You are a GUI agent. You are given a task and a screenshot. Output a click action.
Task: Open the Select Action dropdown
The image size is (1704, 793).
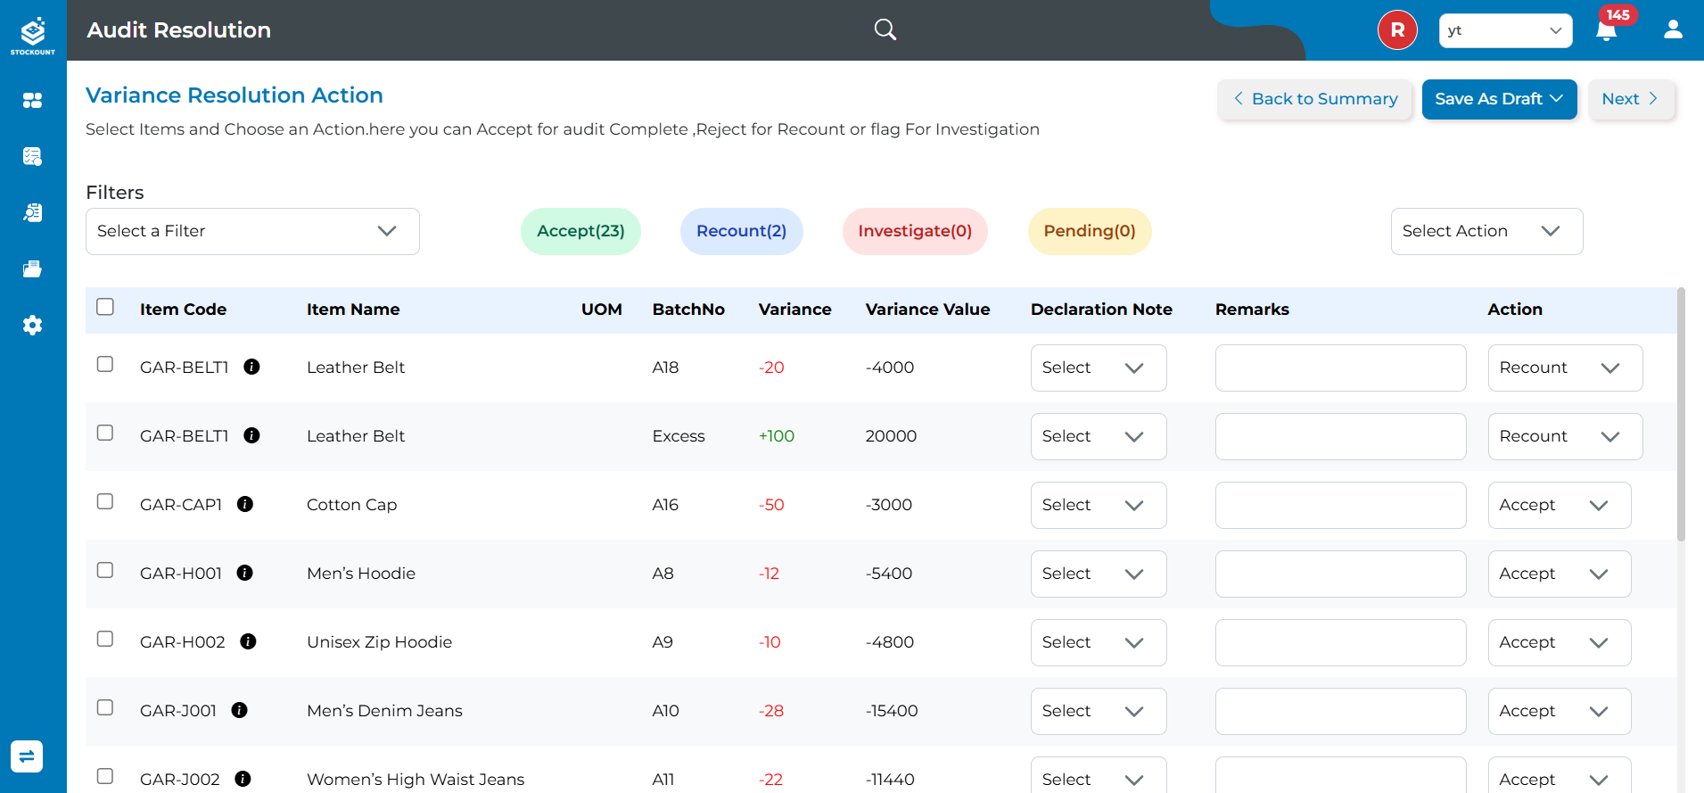click(1486, 231)
